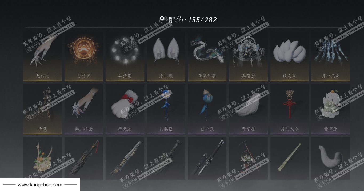This screenshot has width=364, height=191.
Task: Pick the 涂山歌 fox ears accessory
Action: pos(166,57)
